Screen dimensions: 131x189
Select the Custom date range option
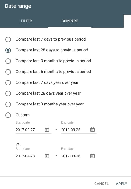click(x=8, y=115)
